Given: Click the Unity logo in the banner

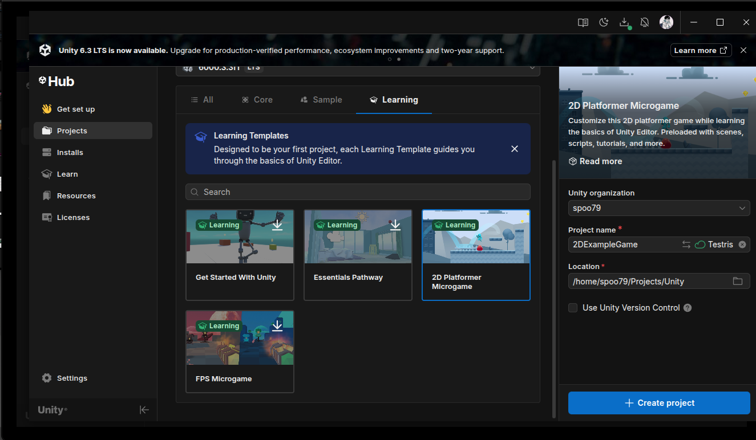Looking at the screenshot, I should pyautogui.click(x=45, y=50).
